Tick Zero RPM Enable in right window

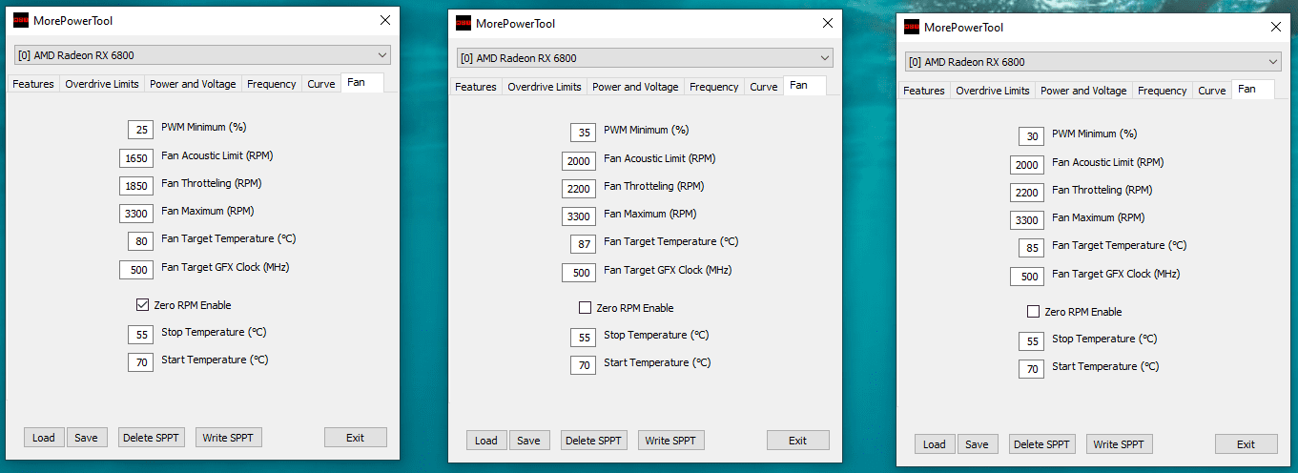pyautogui.click(x=1034, y=312)
